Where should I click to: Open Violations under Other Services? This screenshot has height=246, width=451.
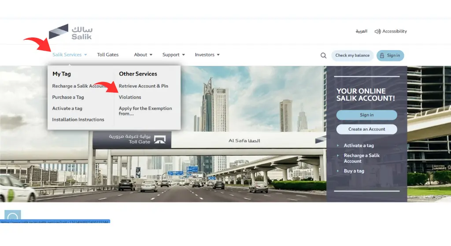click(130, 97)
